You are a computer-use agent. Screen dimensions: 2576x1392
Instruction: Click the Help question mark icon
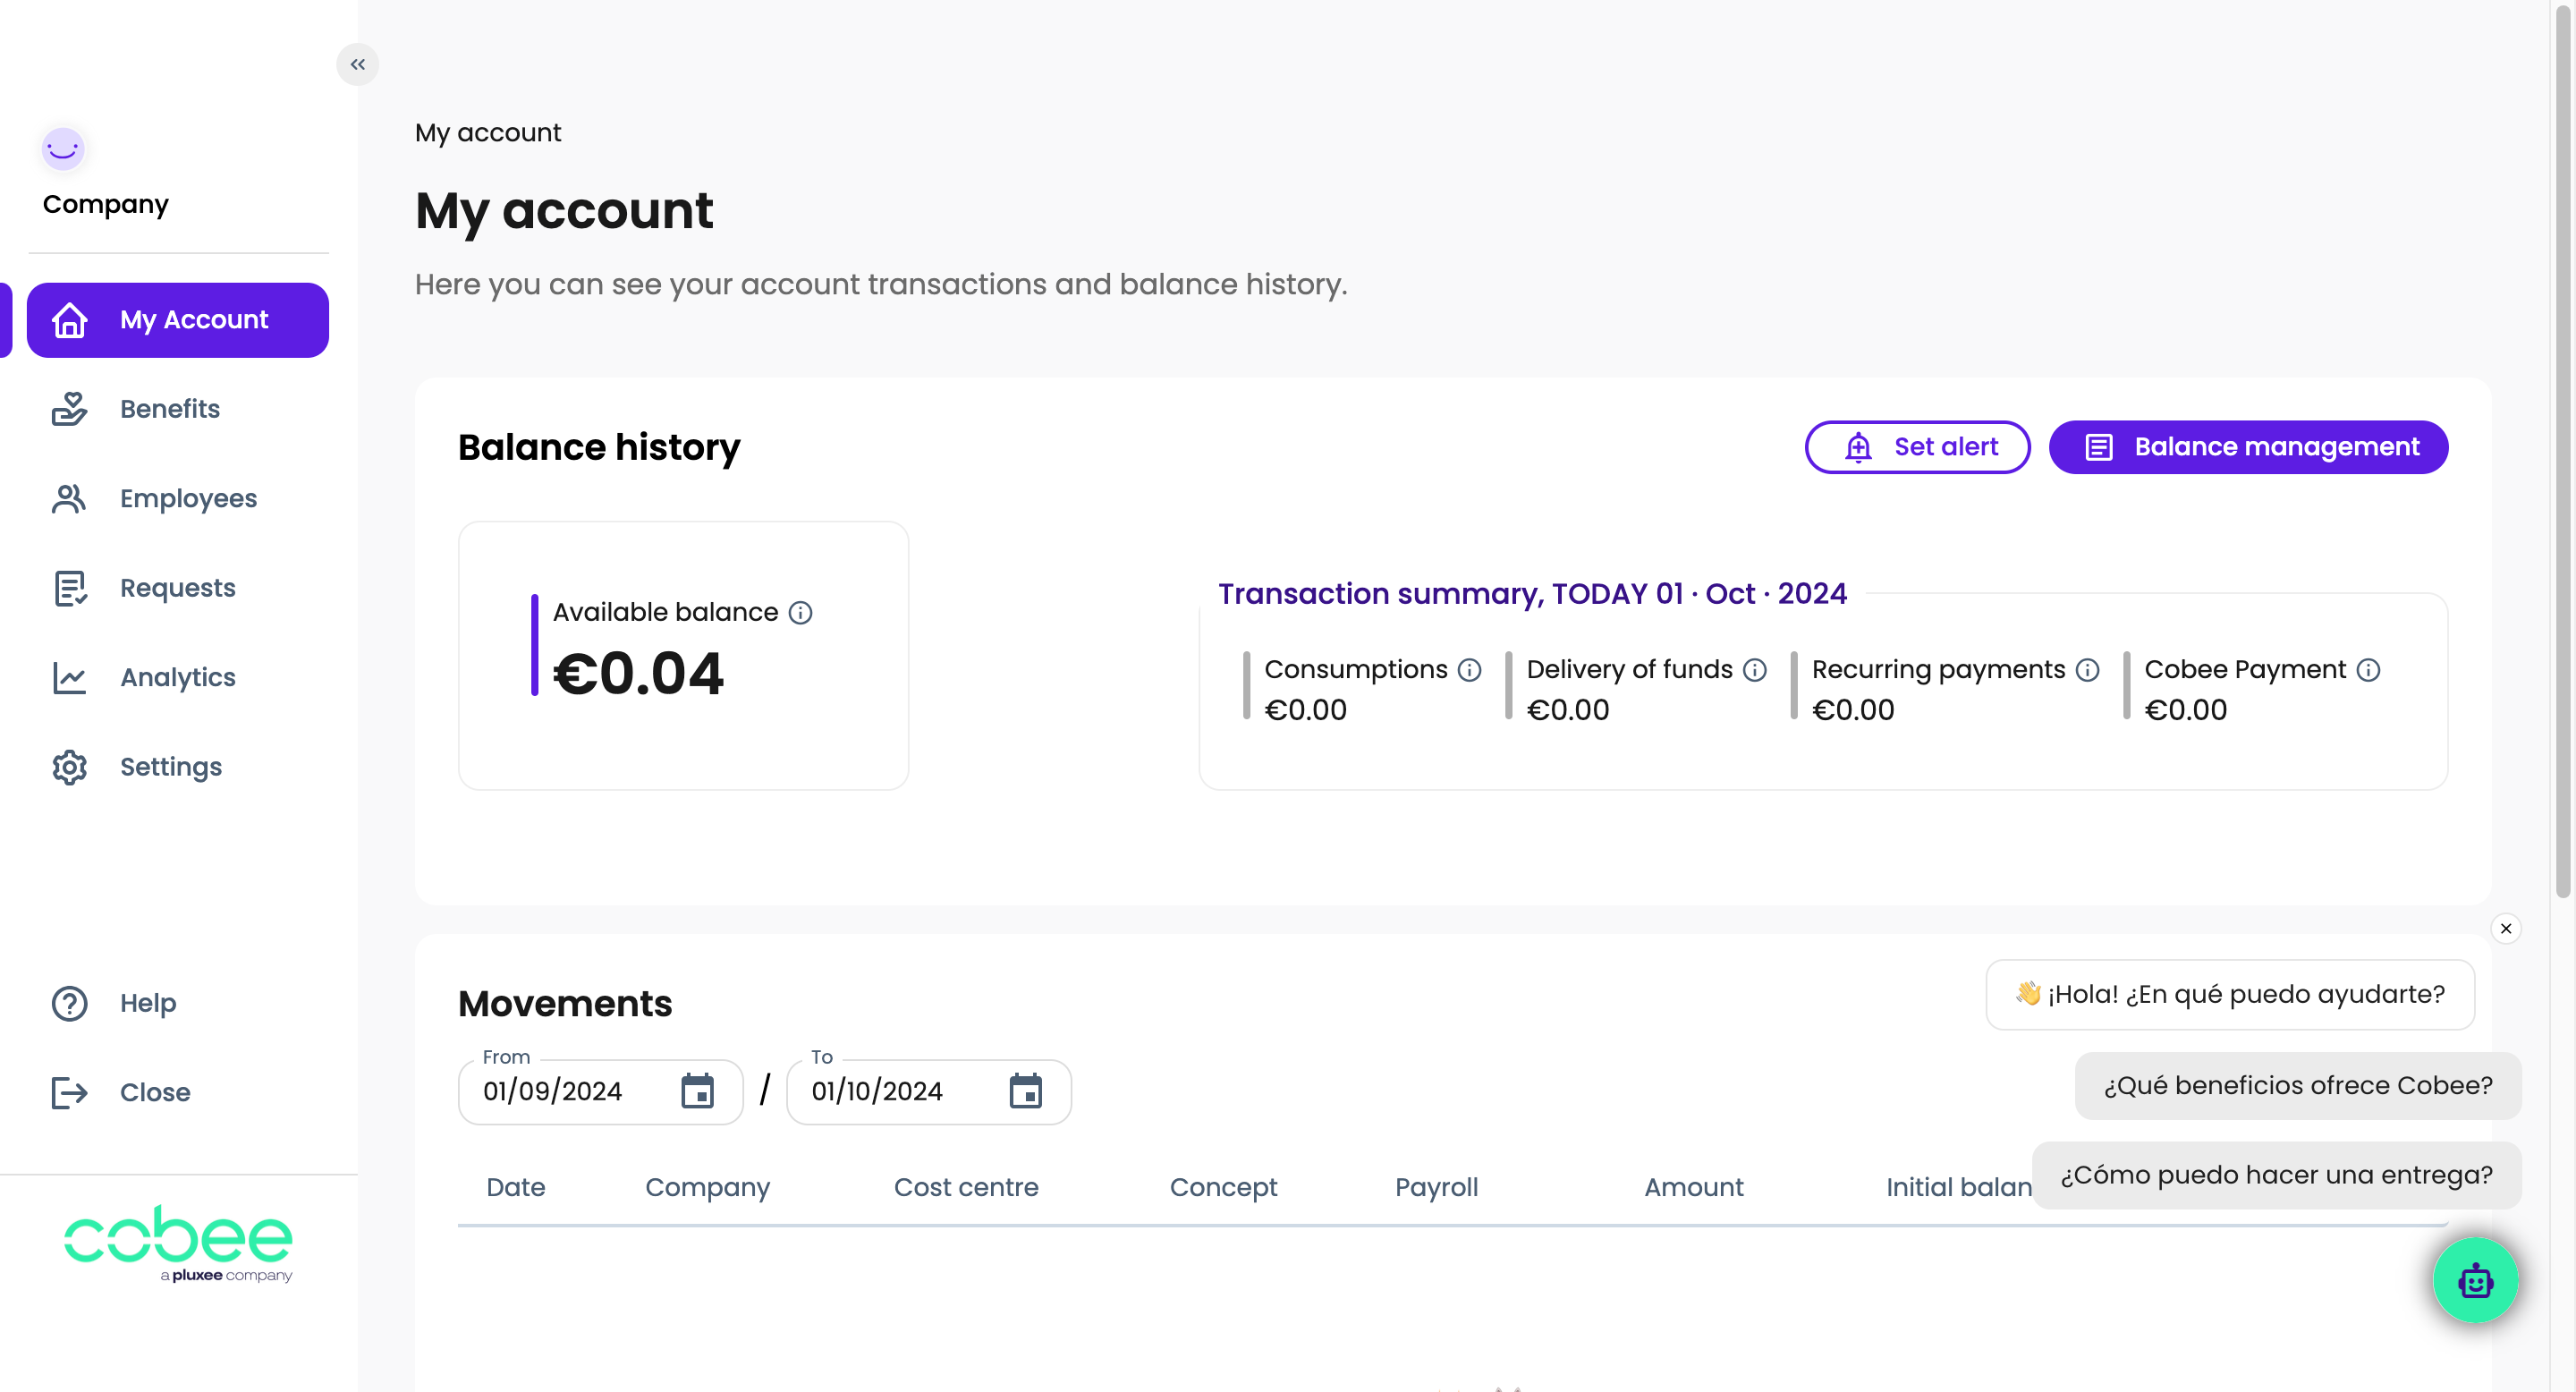pos(70,1003)
